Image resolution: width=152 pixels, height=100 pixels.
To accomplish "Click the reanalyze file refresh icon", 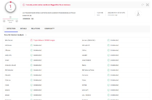I will click(x=143, y=5).
